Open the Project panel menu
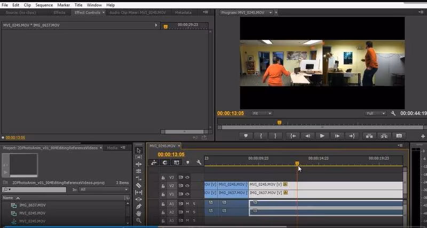Screen dimensions: 427x228 123,148
